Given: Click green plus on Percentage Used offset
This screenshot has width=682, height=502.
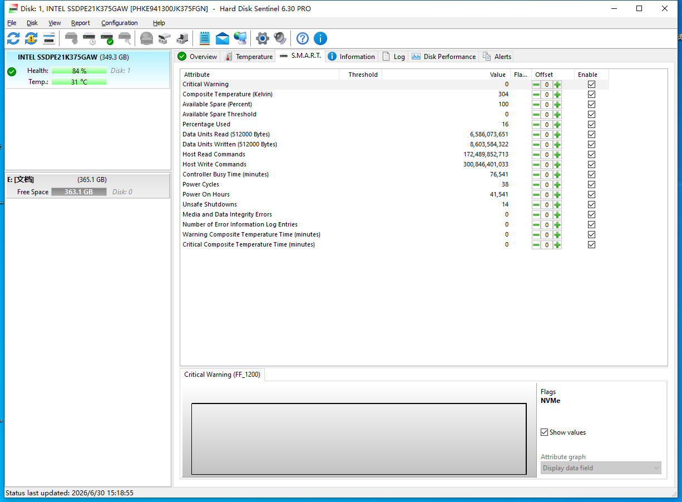Looking at the screenshot, I should coord(557,125).
